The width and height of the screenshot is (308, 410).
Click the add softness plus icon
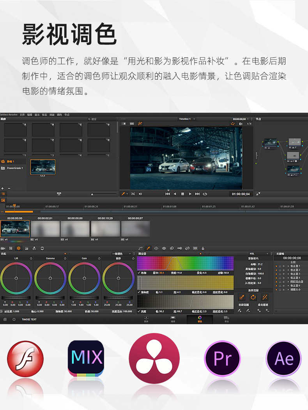click(259, 311)
